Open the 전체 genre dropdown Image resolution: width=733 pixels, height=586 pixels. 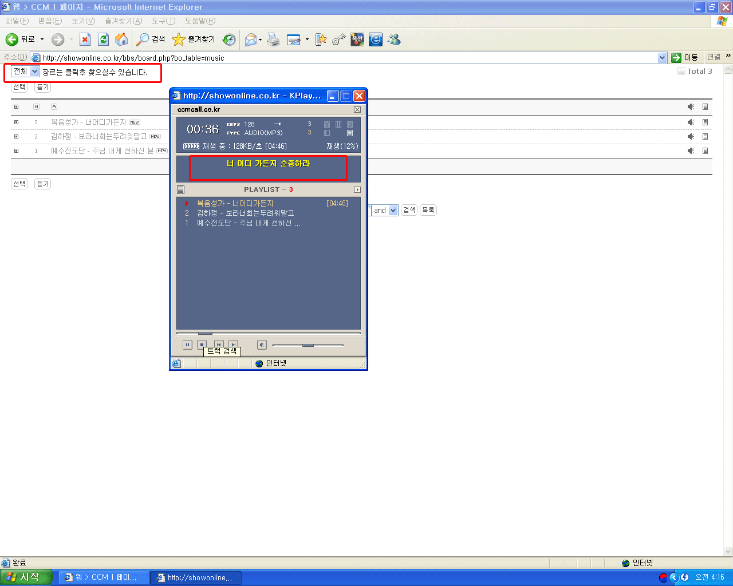34,72
